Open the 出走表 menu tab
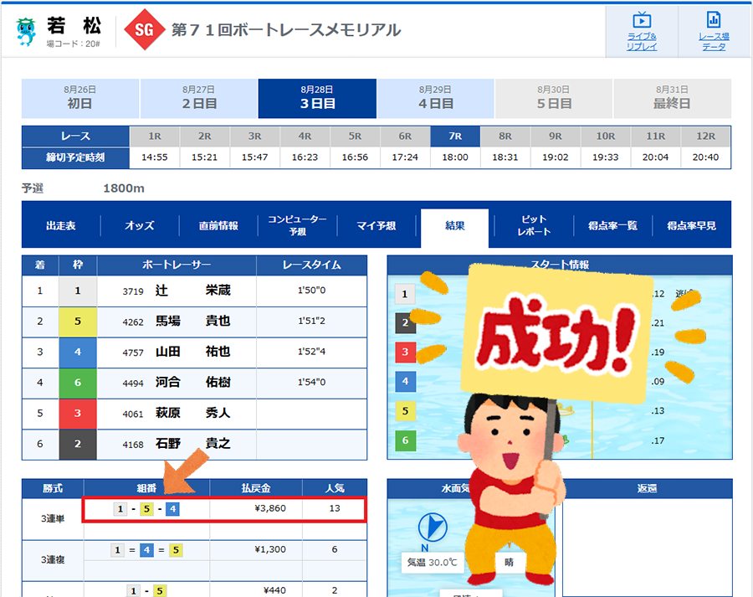Screen dimensions: 753x597 click(x=61, y=225)
